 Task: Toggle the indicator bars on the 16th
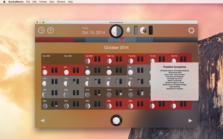coord(140,81)
